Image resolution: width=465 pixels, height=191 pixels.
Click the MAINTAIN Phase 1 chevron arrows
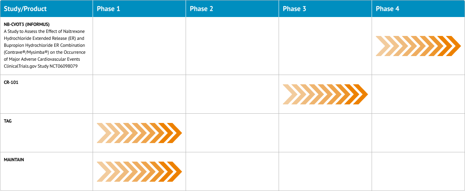(139, 171)
